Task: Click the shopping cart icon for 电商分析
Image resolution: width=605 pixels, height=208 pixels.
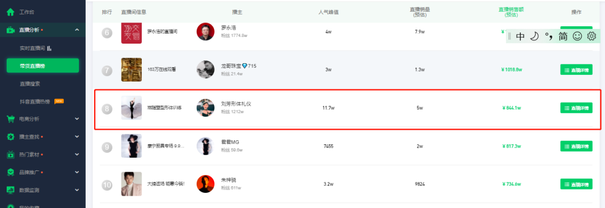Action: pyautogui.click(x=11, y=119)
